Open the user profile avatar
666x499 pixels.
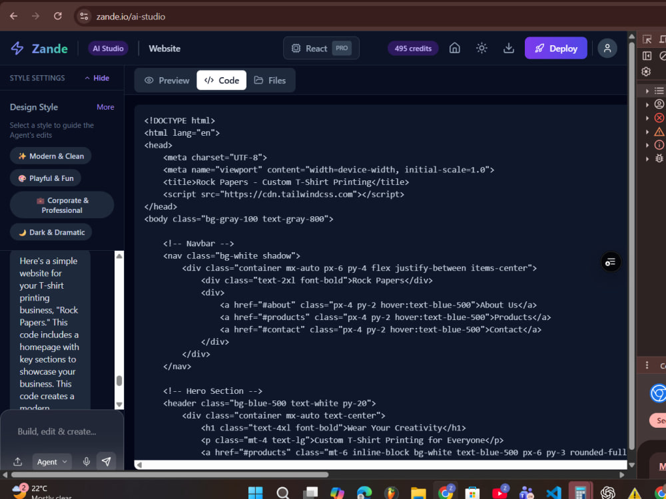607,48
